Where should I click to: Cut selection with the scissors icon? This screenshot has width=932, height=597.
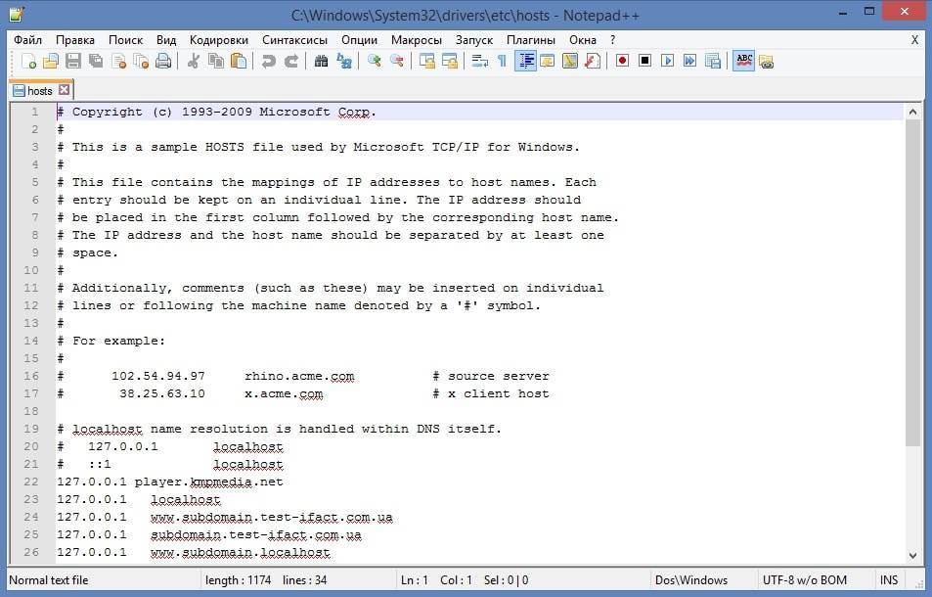[194, 61]
